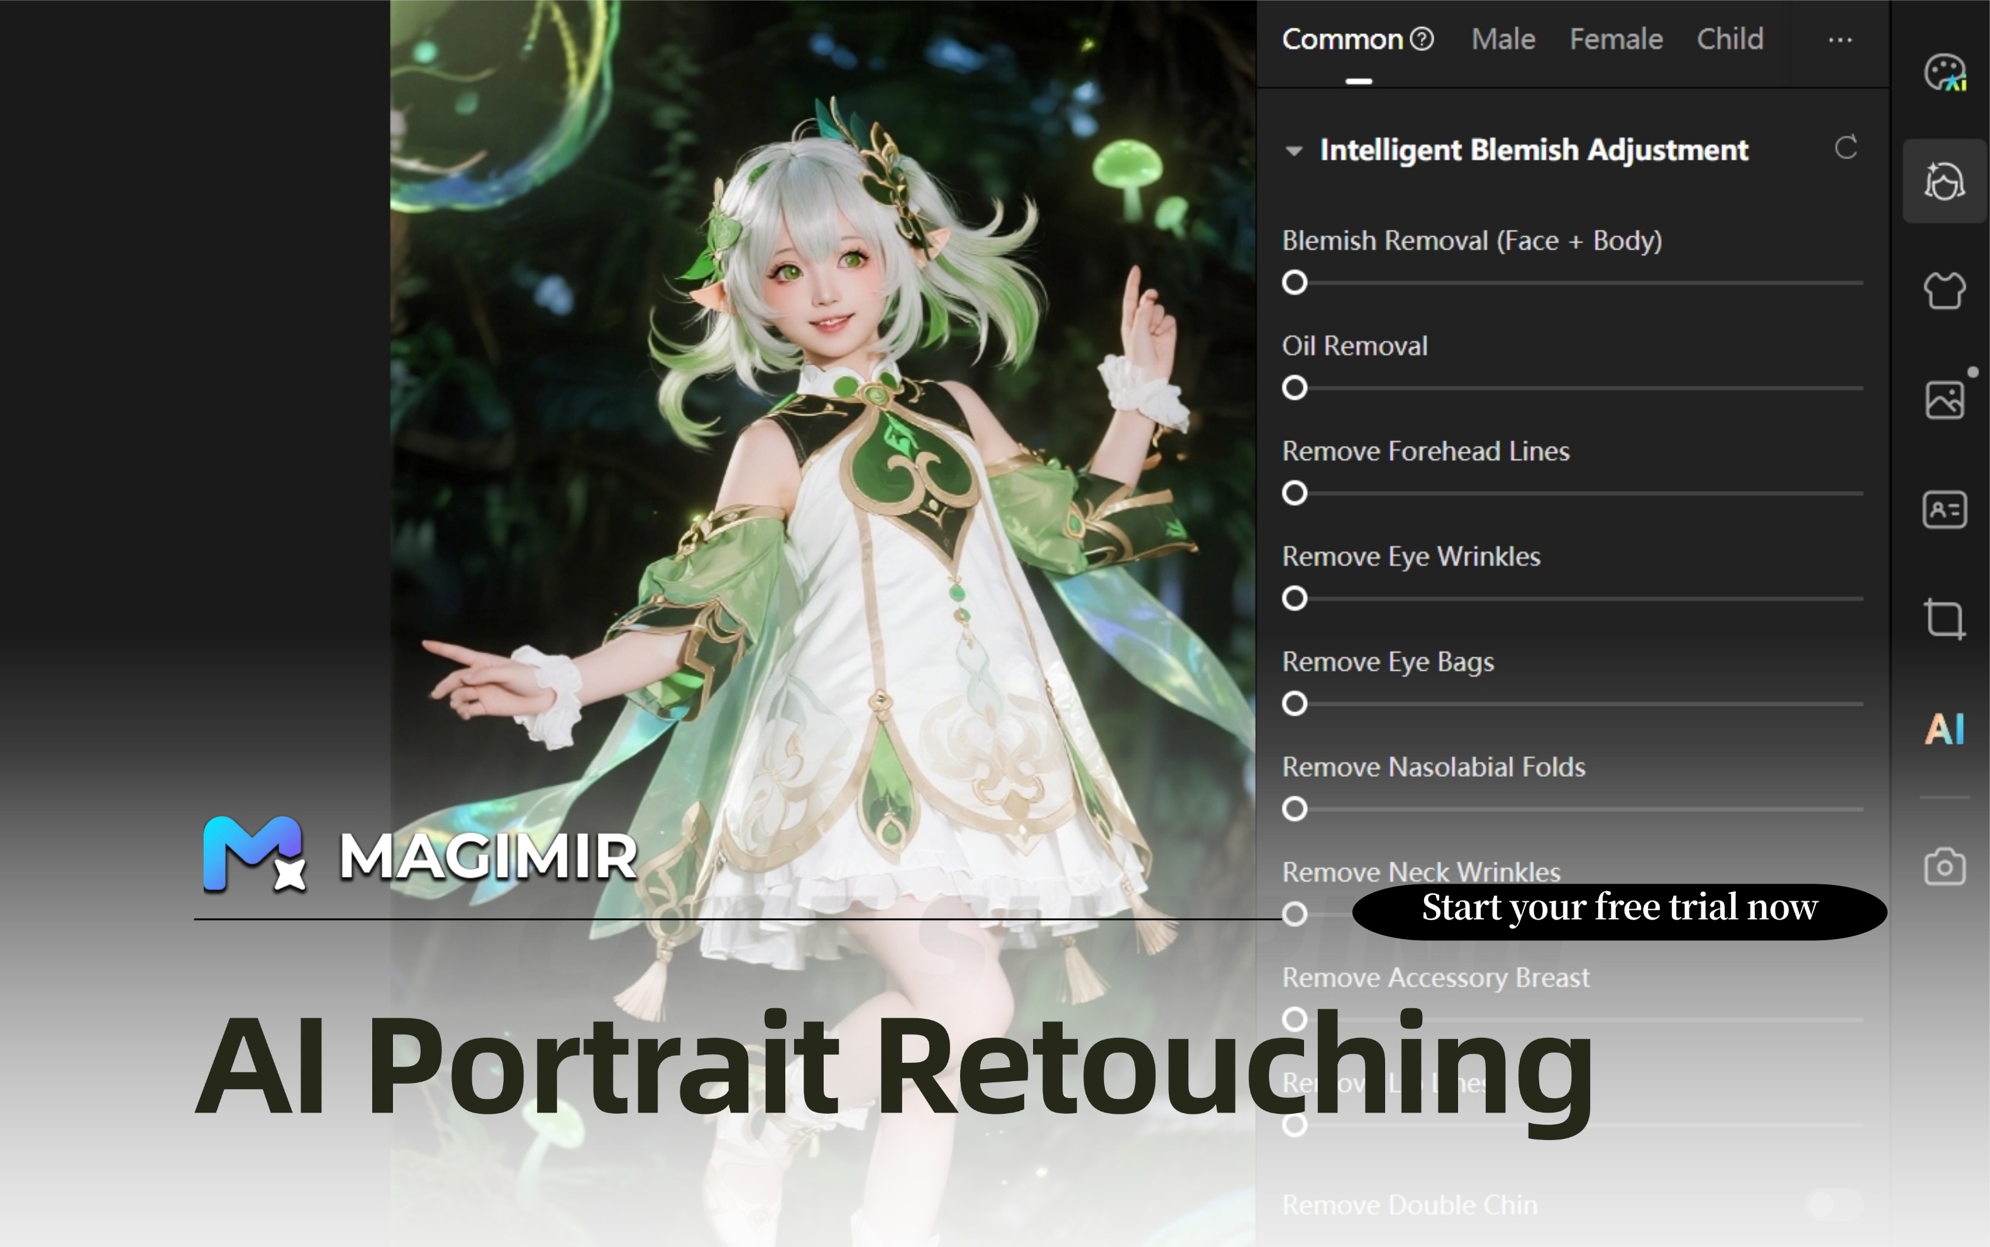Collapse the Intelligent Blemish Adjustment section

(1294, 151)
